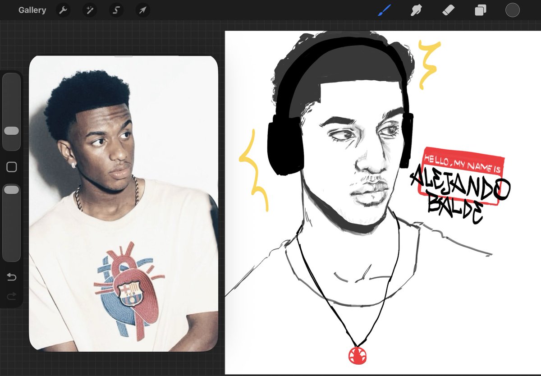Screen dimensions: 541x376
Task: Click the red necklace pendant on the canvas
Action: [x=357, y=355]
